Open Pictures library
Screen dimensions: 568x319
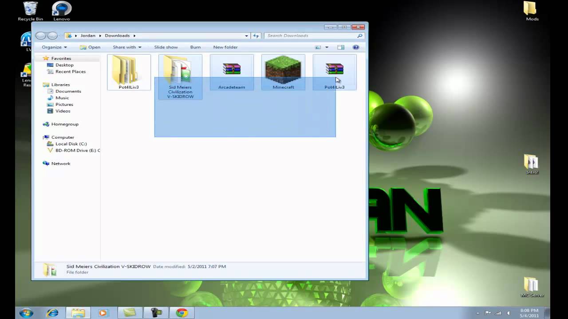64,105
